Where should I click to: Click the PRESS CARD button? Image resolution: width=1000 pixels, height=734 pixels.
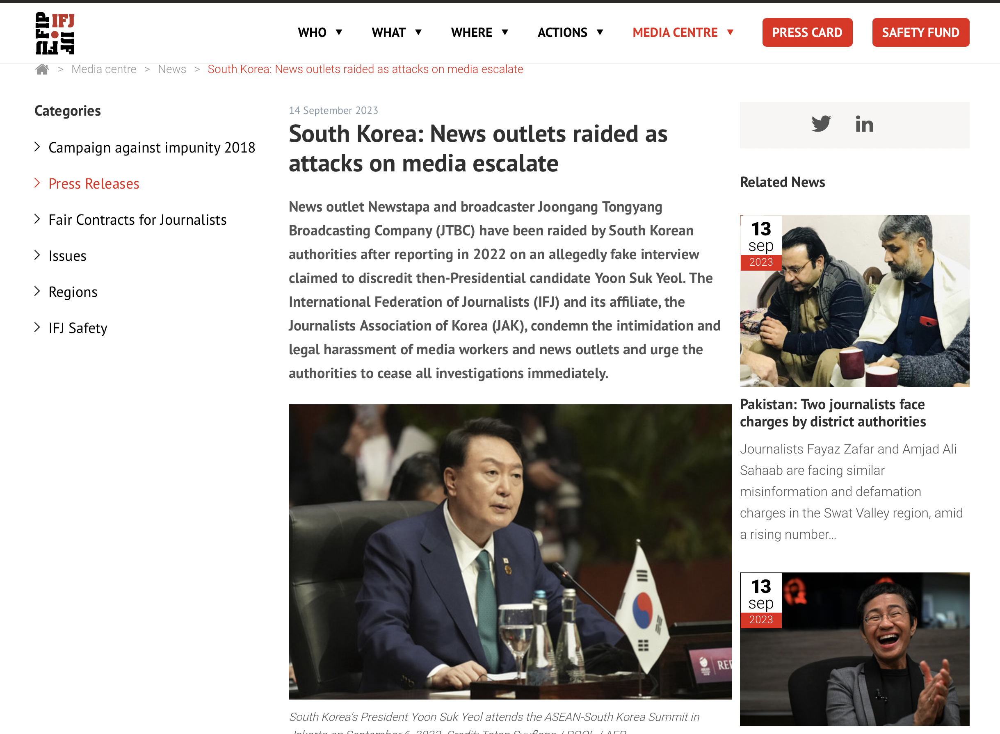[807, 32]
